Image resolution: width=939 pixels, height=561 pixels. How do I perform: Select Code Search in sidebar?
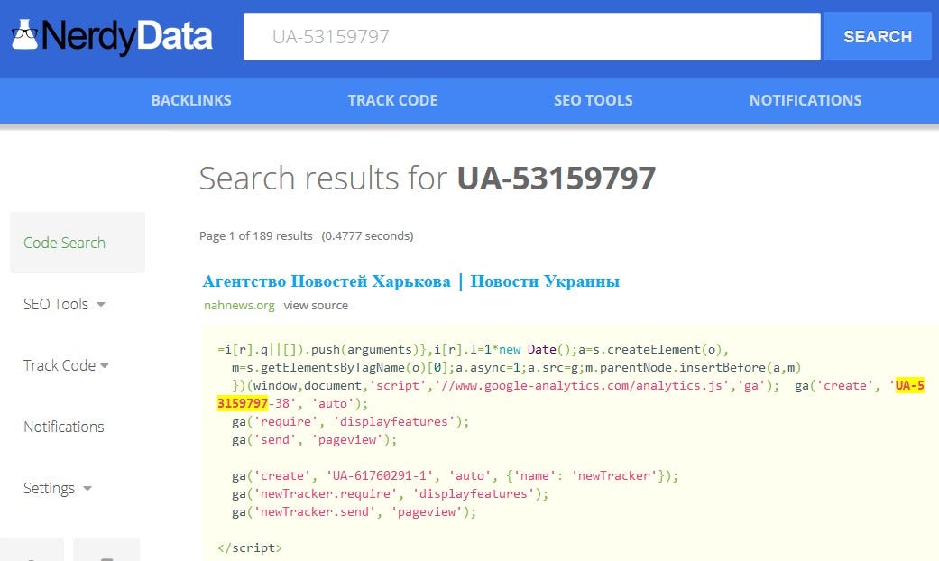(x=78, y=243)
